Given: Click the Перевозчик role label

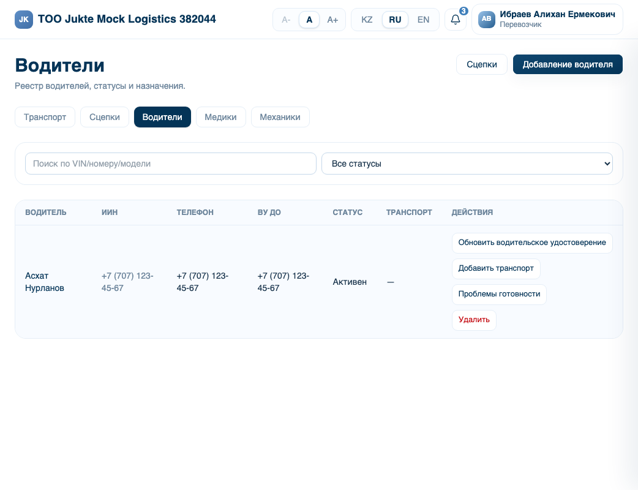Looking at the screenshot, I should [x=520, y=25].
